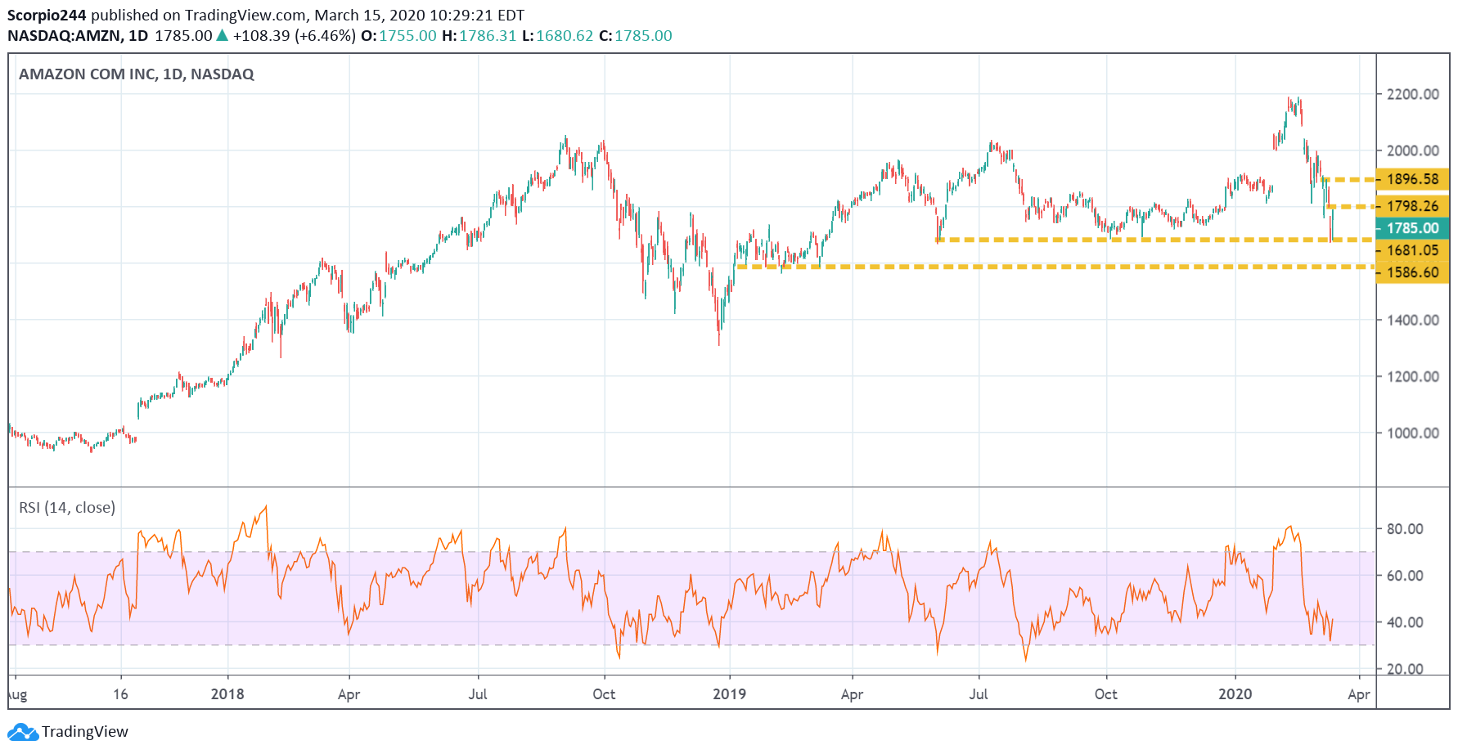This screenshot has height=754, width=1458.
Task: Click the 16 label on time axis
Action: (x=120, y=693)
